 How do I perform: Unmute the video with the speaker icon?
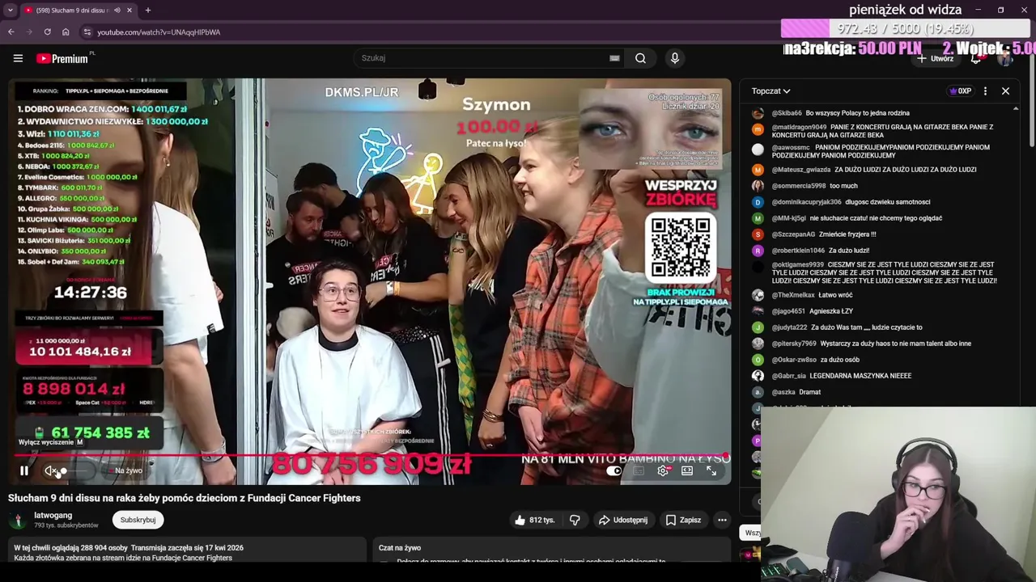click(x=51, y=470)
